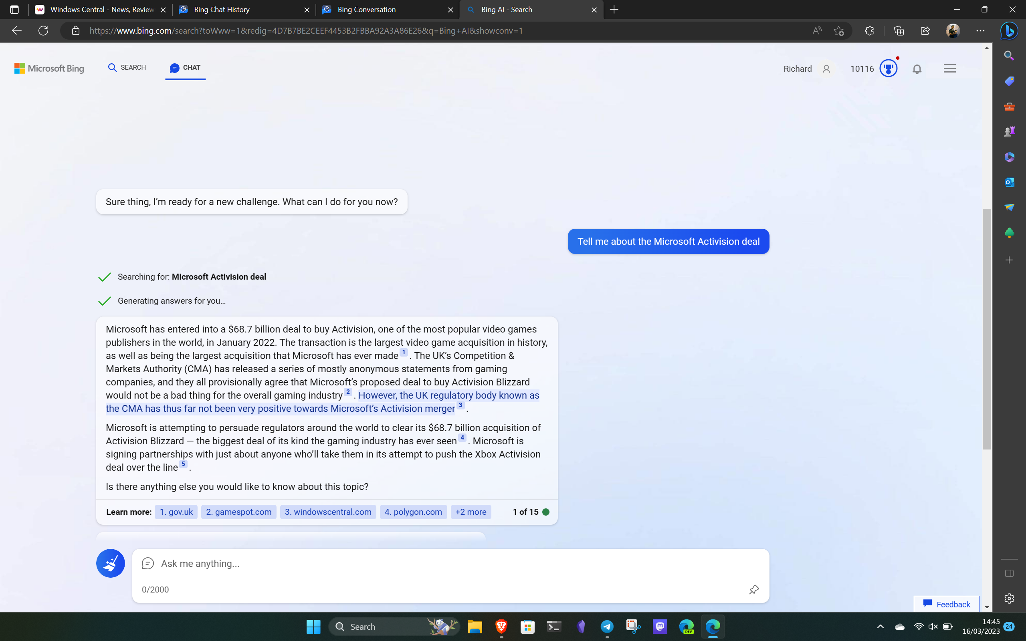1026x641 pixels.
Task: Click the windowscentral.com reference link
Action: click(x=327, y=512)
